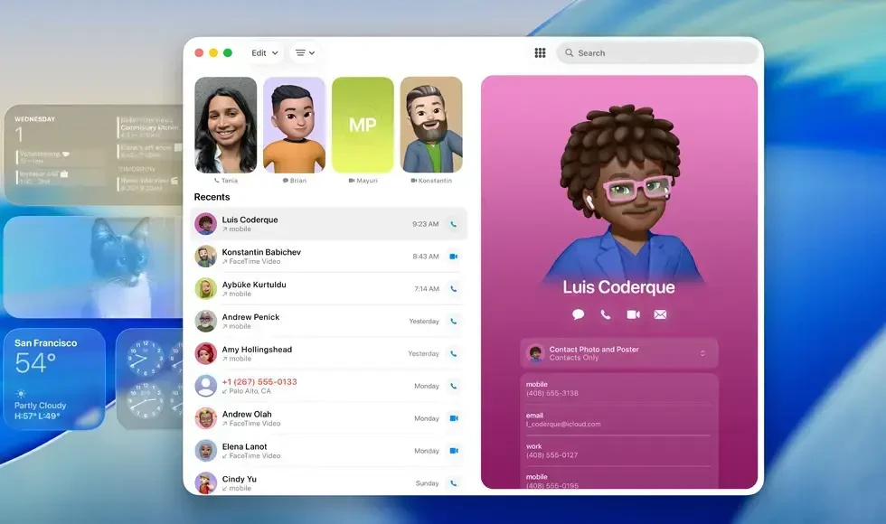Image resolution: width=886 pixels, height=524 pixels.
Task: Click mobile number (408) 555-3138
Action: (x=552, y=394)
